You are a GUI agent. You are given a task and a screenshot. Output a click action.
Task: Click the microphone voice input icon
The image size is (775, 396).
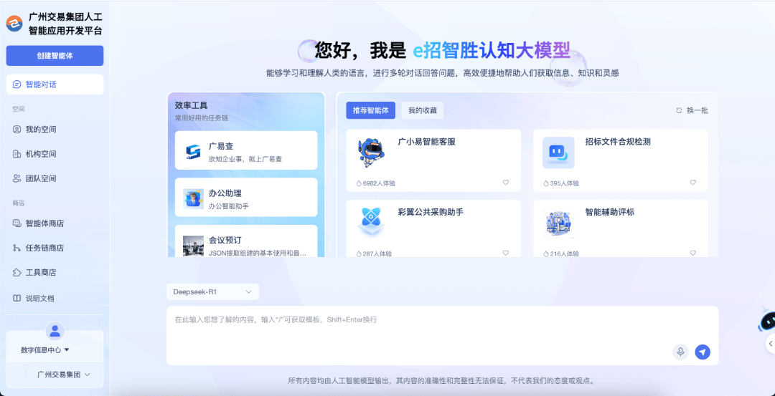(680, 352)
